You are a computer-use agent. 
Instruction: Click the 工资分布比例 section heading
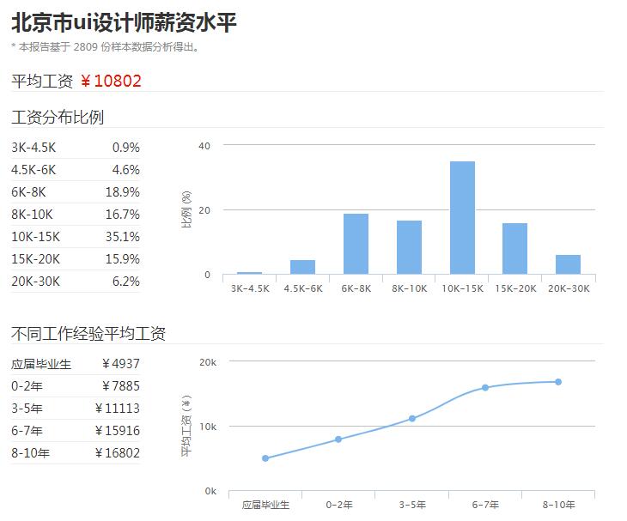click(58, 117)
